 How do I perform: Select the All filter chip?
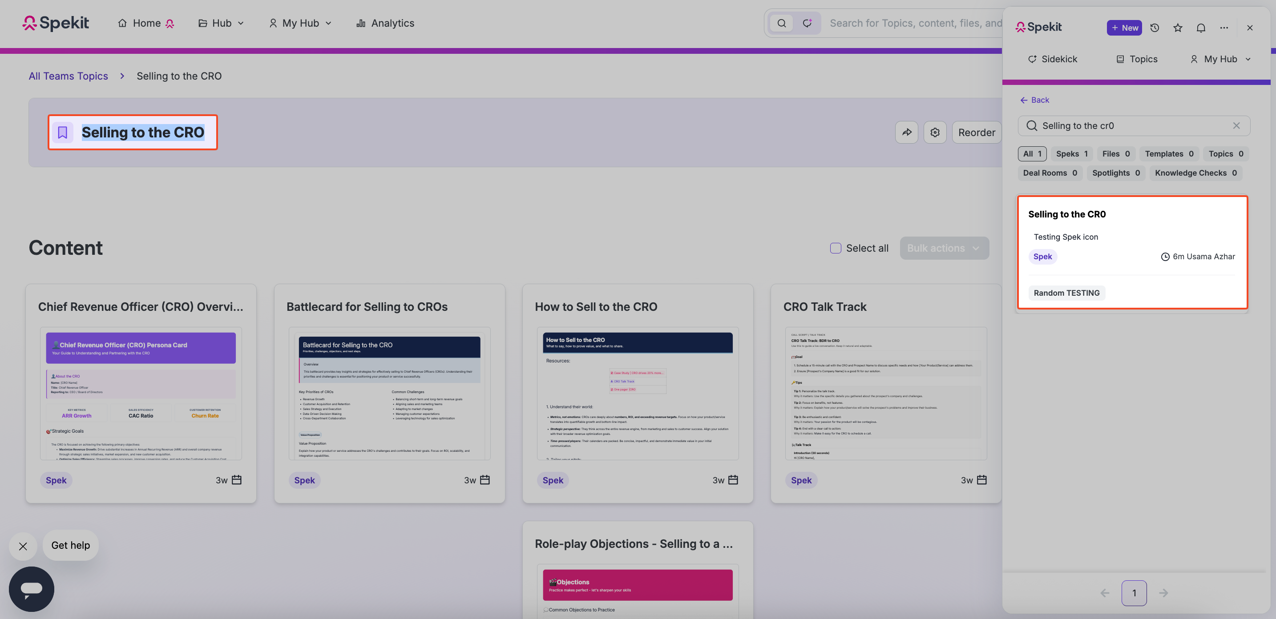coord(1032,154)
